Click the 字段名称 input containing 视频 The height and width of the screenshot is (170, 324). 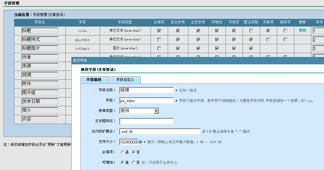(146, 90)
